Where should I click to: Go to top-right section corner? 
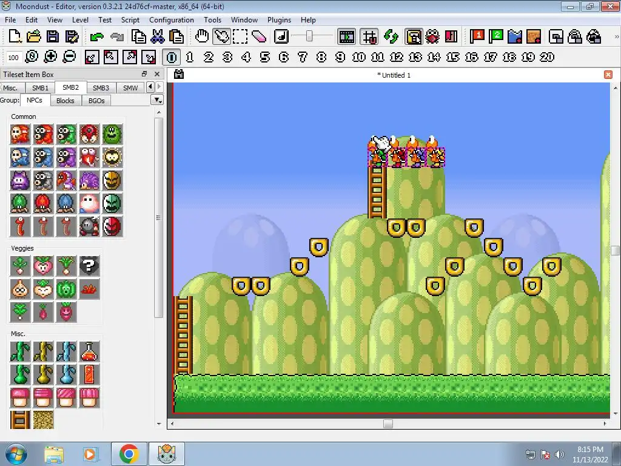coord(130,57)
